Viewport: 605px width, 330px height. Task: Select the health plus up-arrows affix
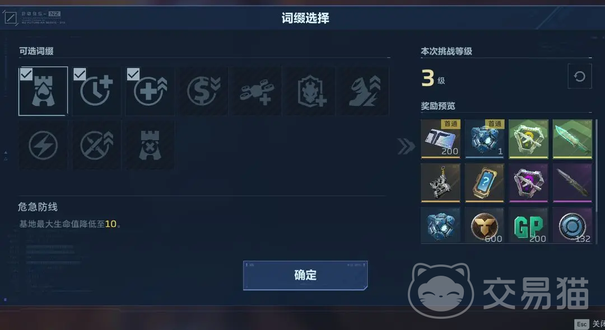pyautogui.click(x=150, y=91)
